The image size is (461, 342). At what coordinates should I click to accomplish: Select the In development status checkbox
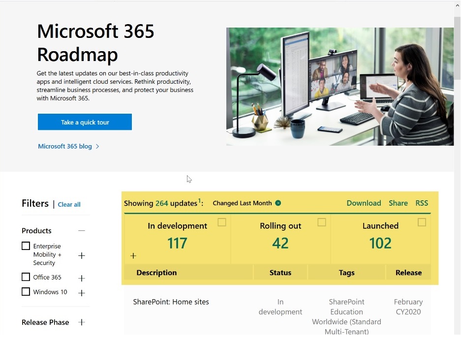[222, 222]
